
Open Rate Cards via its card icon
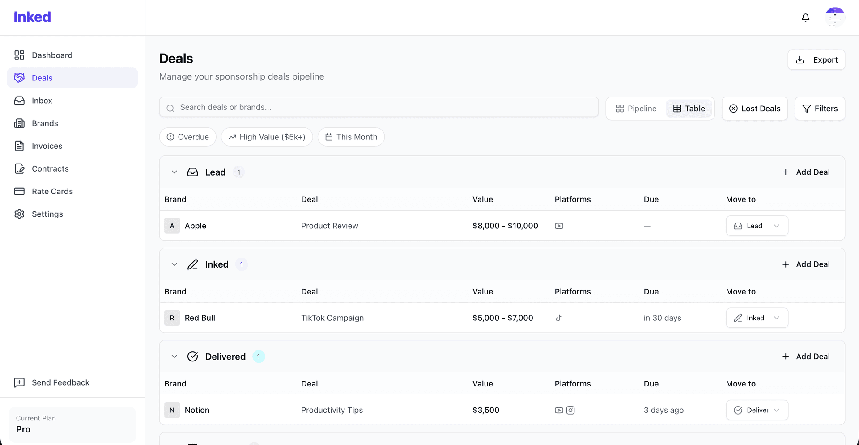pos(20,191)
